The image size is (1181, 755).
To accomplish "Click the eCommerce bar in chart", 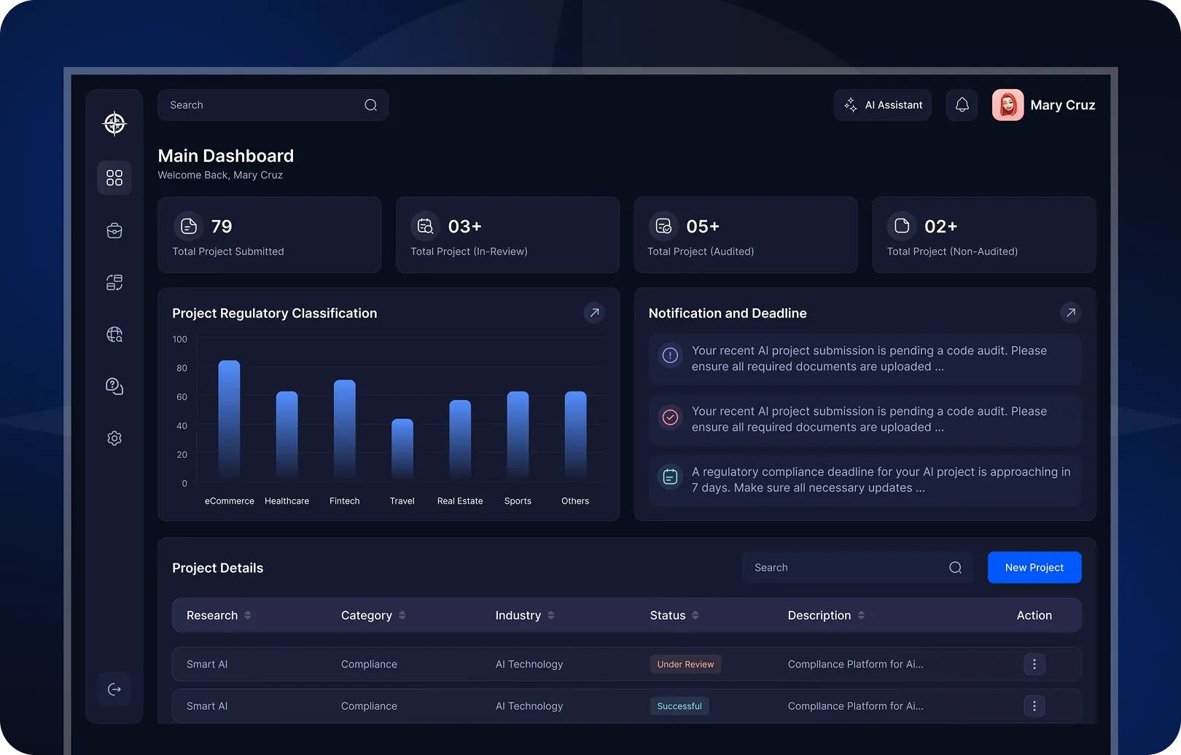I will (229, 419).
